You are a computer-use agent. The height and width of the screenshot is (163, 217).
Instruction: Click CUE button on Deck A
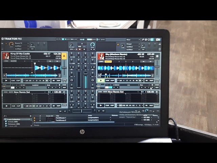(13, 80)
